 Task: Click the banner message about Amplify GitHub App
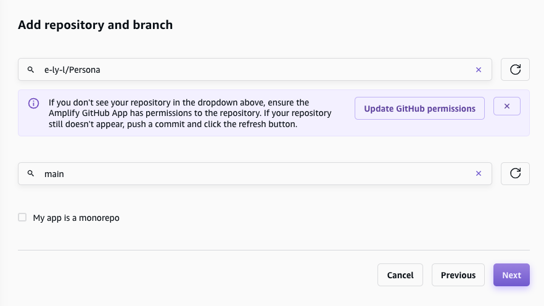pos(190,113)
